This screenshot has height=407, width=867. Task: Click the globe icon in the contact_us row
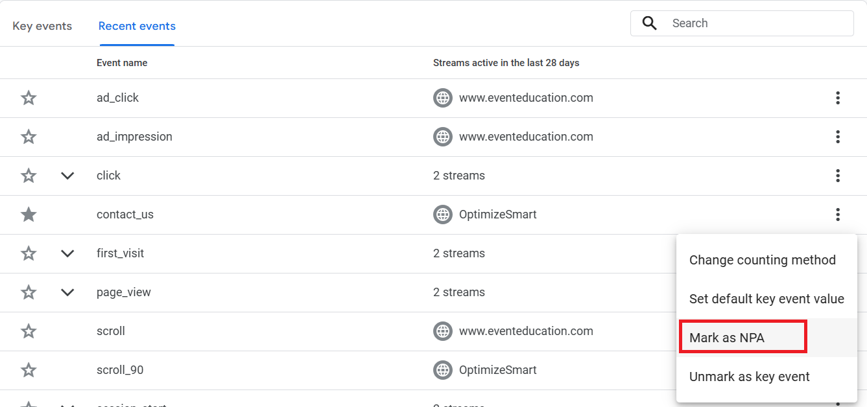pyautogui.click(x=443, y=215)
